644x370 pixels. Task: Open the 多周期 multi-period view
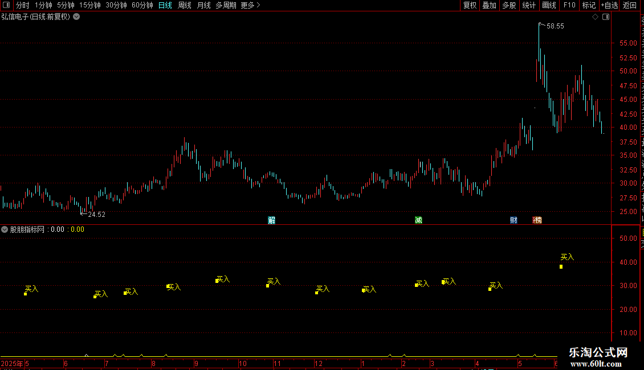pos(226,5)
